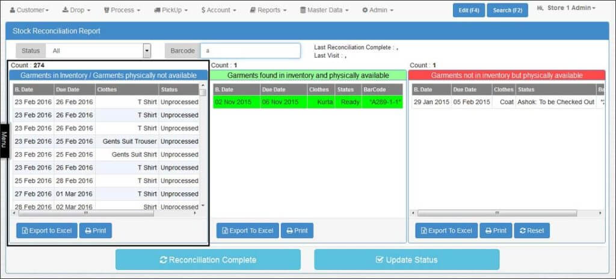Screen dimensions: 616x279
Task: Open the Status dropdown arrow
Action: coord(147,51)
